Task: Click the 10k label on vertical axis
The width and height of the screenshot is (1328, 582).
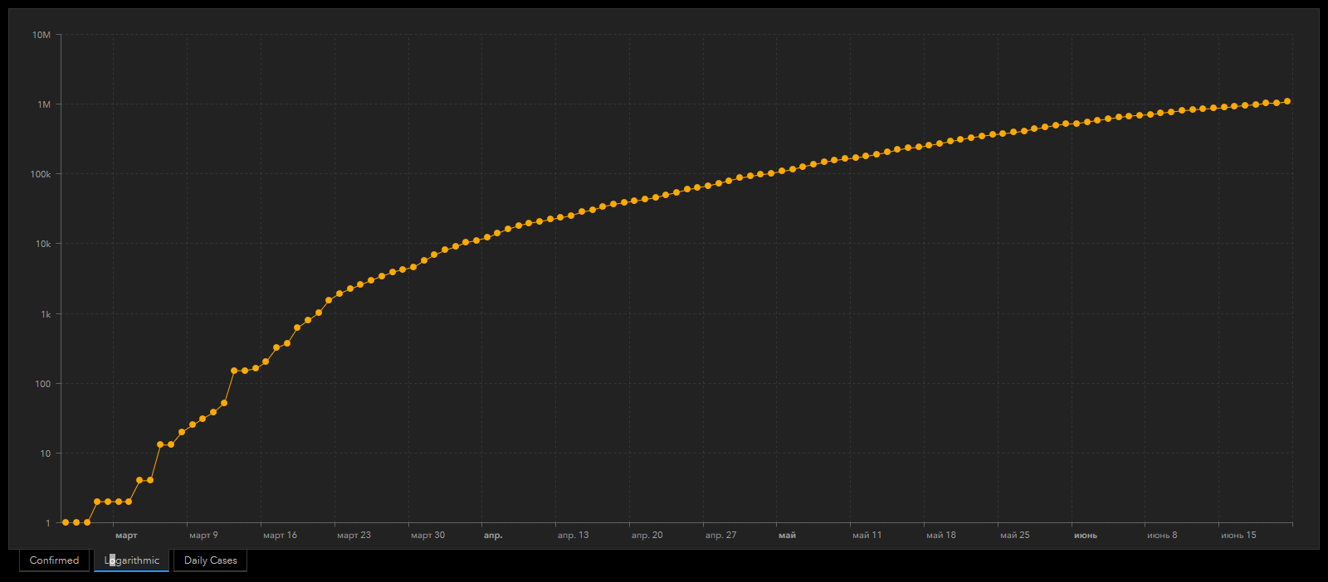Action: point(42,244)
